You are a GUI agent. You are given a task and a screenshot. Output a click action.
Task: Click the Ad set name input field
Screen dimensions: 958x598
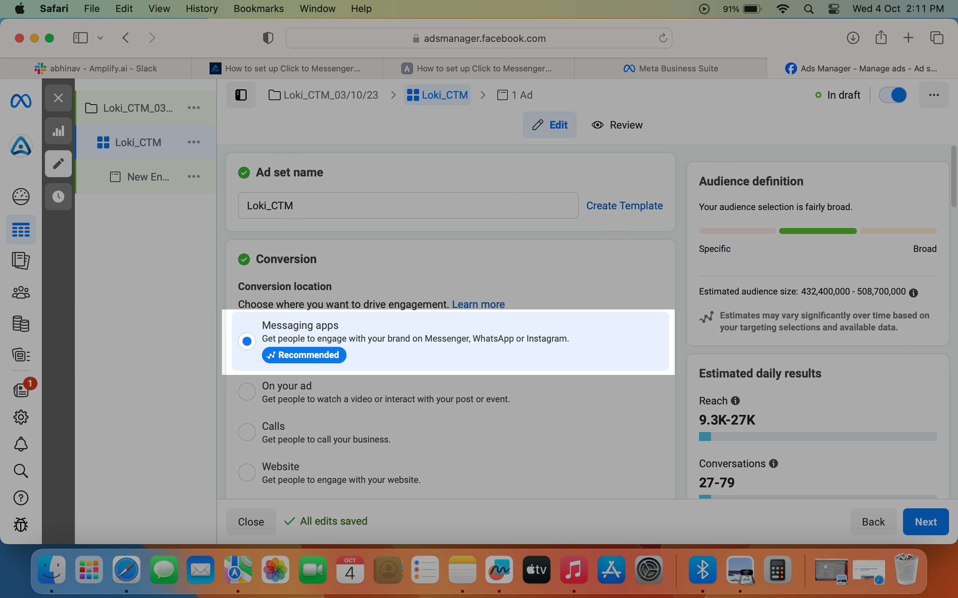[408, 206]
